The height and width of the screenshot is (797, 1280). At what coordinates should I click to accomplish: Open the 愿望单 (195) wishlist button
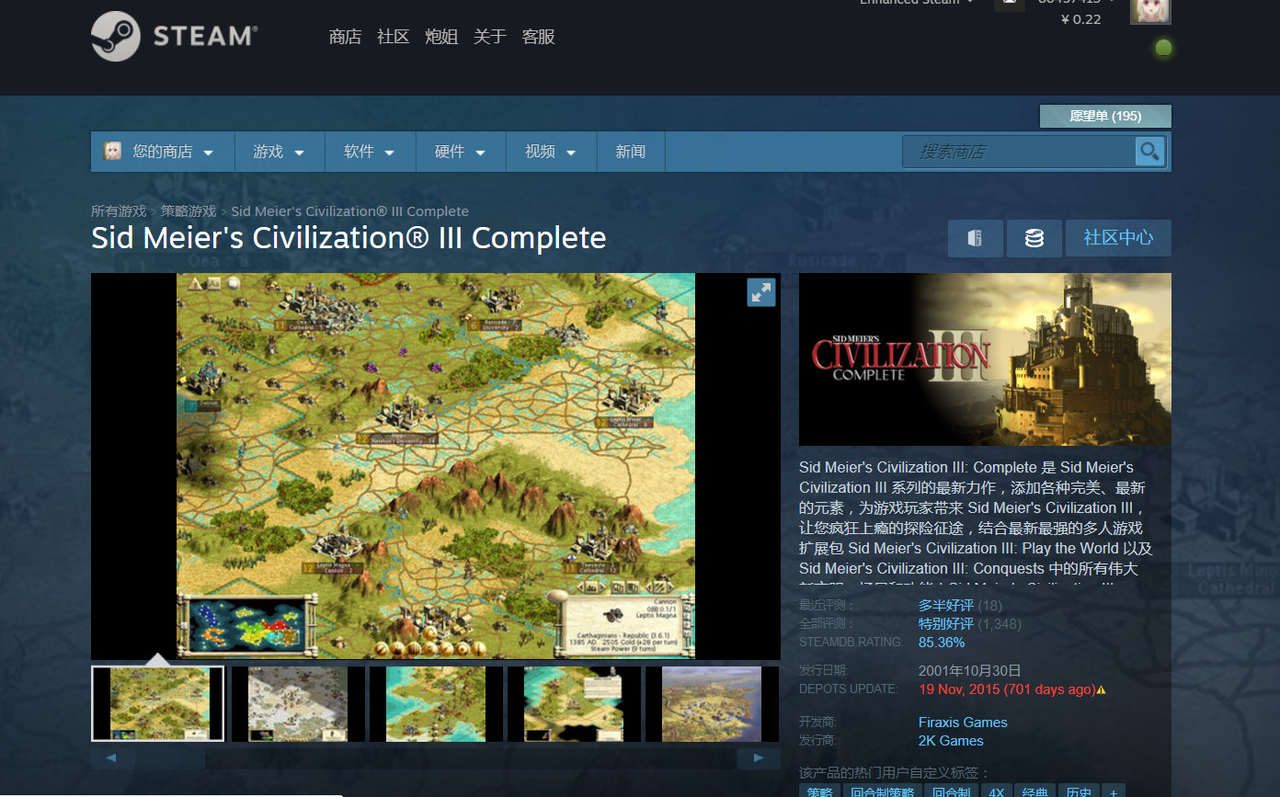(1105, 116)
